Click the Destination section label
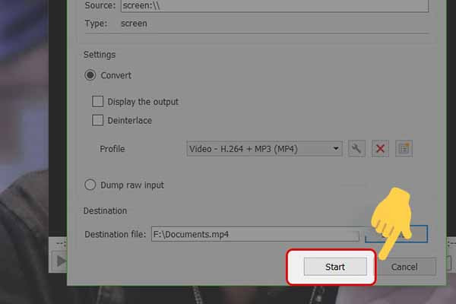456x304 pixels. [x=105, y=211]
